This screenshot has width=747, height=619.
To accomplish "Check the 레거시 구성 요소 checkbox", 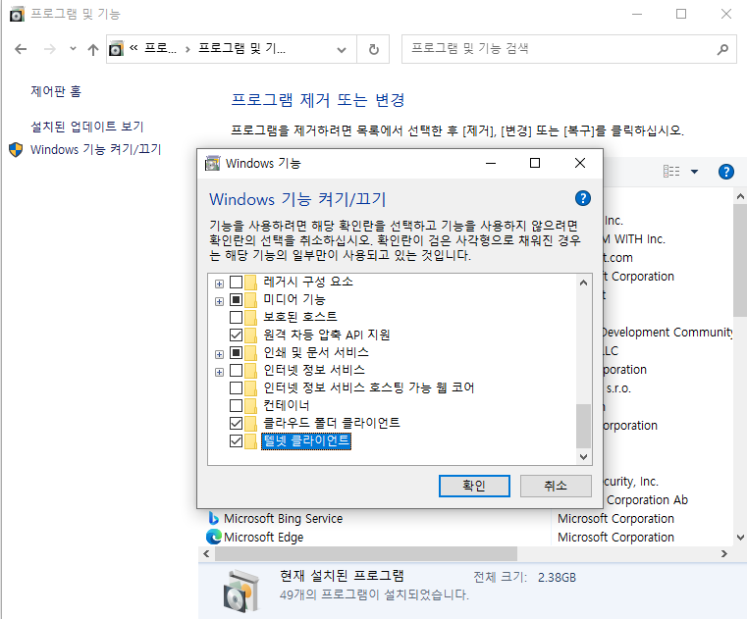I will [x=236, y=282].
